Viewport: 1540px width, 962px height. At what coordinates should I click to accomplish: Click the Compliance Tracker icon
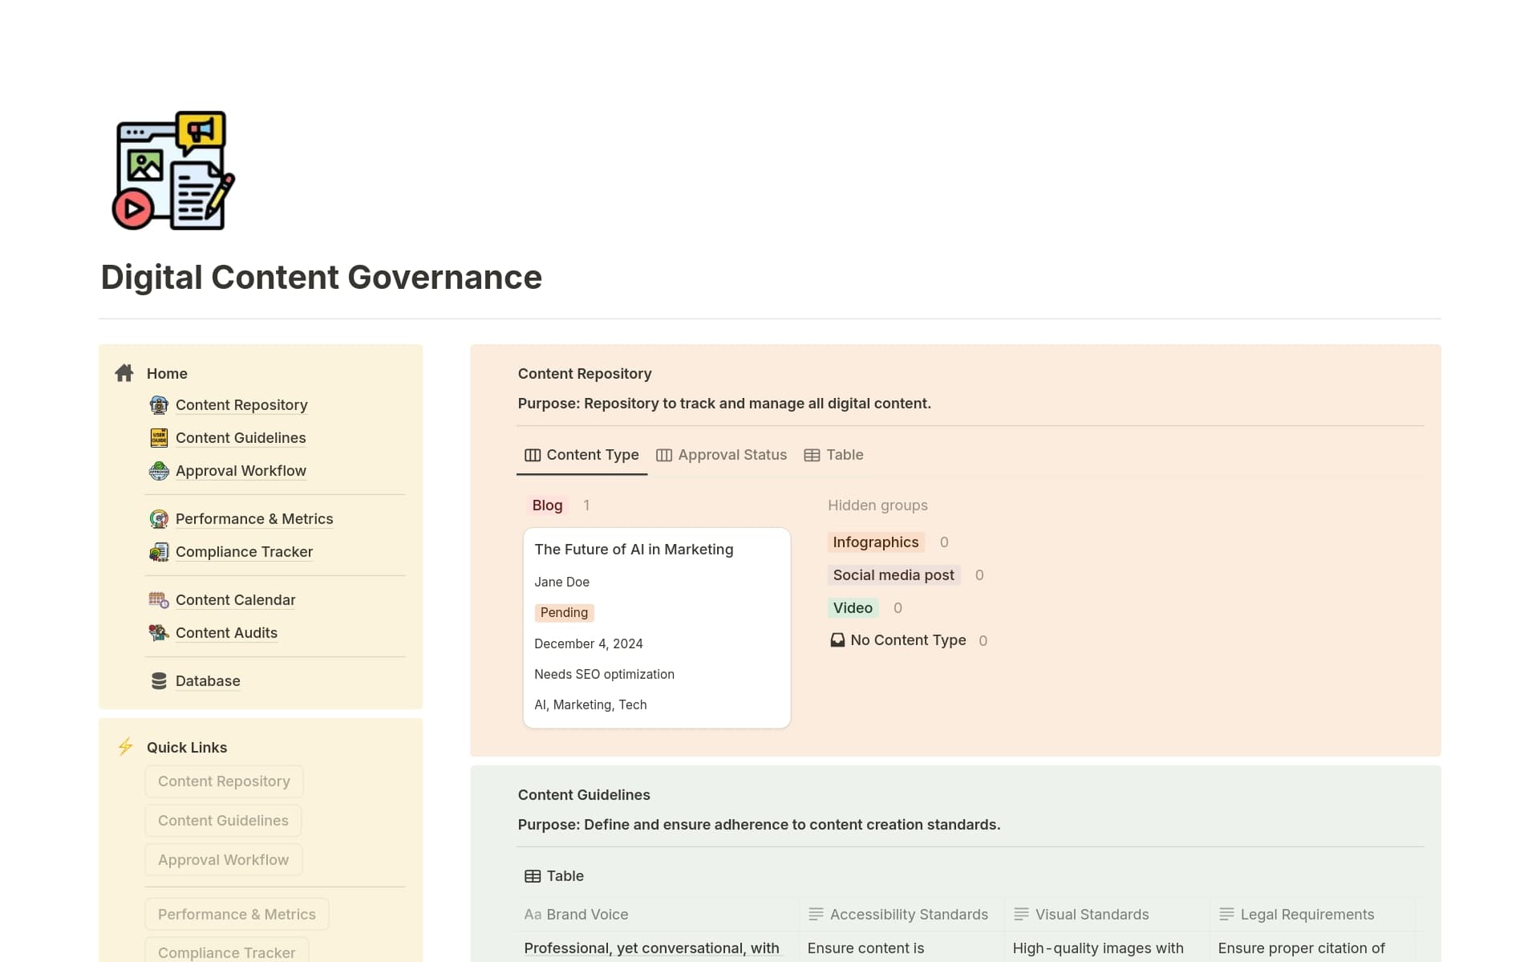click(159, 552)
